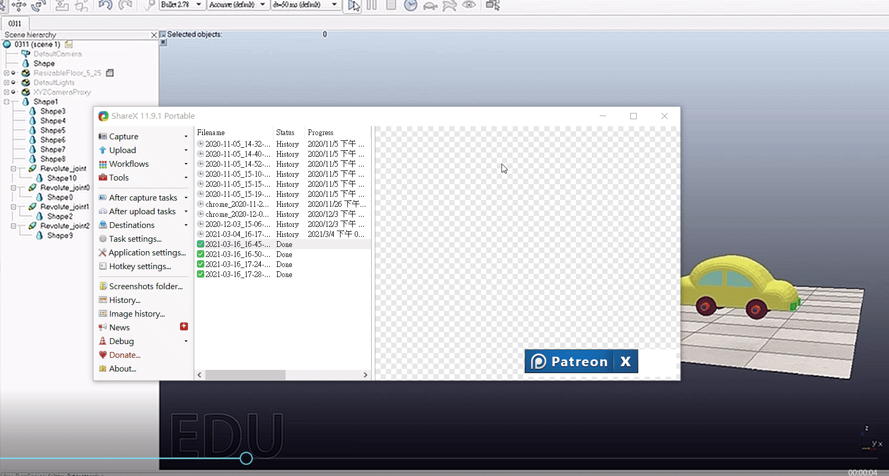Open main script icon beside 0311 (scene 1)
This screenshot has width=889, height=476.
(x=69, y=44)
